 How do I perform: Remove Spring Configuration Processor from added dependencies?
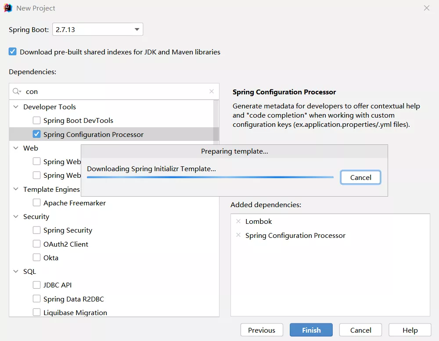tap(238, 235)
